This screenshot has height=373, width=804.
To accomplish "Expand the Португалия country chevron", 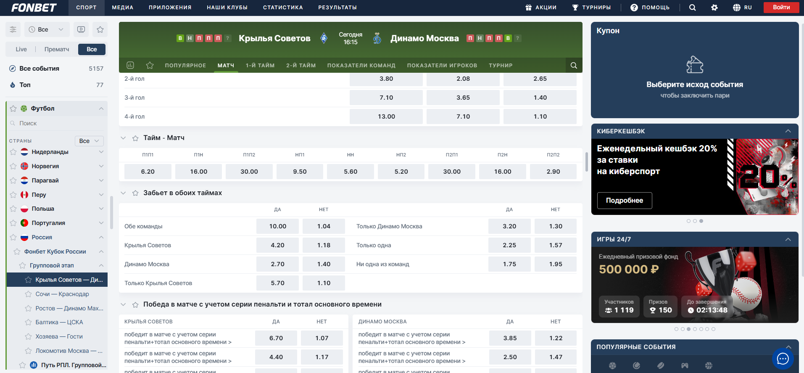I will 101,223.
